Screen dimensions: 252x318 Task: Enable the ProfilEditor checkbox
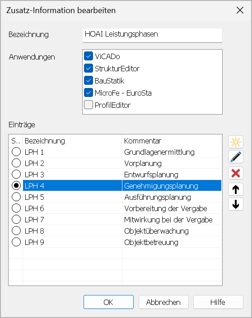coord(89,105)
